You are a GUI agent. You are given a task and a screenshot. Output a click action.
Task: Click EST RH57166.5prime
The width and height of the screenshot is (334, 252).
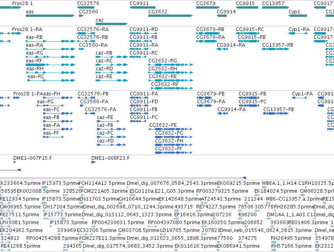point(291,246)
